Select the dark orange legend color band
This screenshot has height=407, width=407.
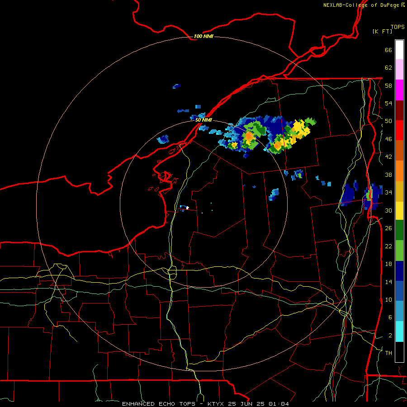399,150
